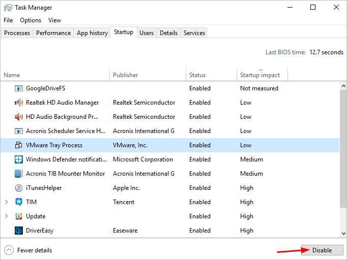Click the Update entry icon
Image resolution: width=347 pixels, height=260 pixels.
click(x=19, y=216)
